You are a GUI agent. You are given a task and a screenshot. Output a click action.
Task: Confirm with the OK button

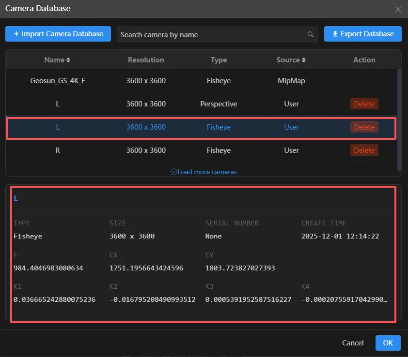[388, 342]
